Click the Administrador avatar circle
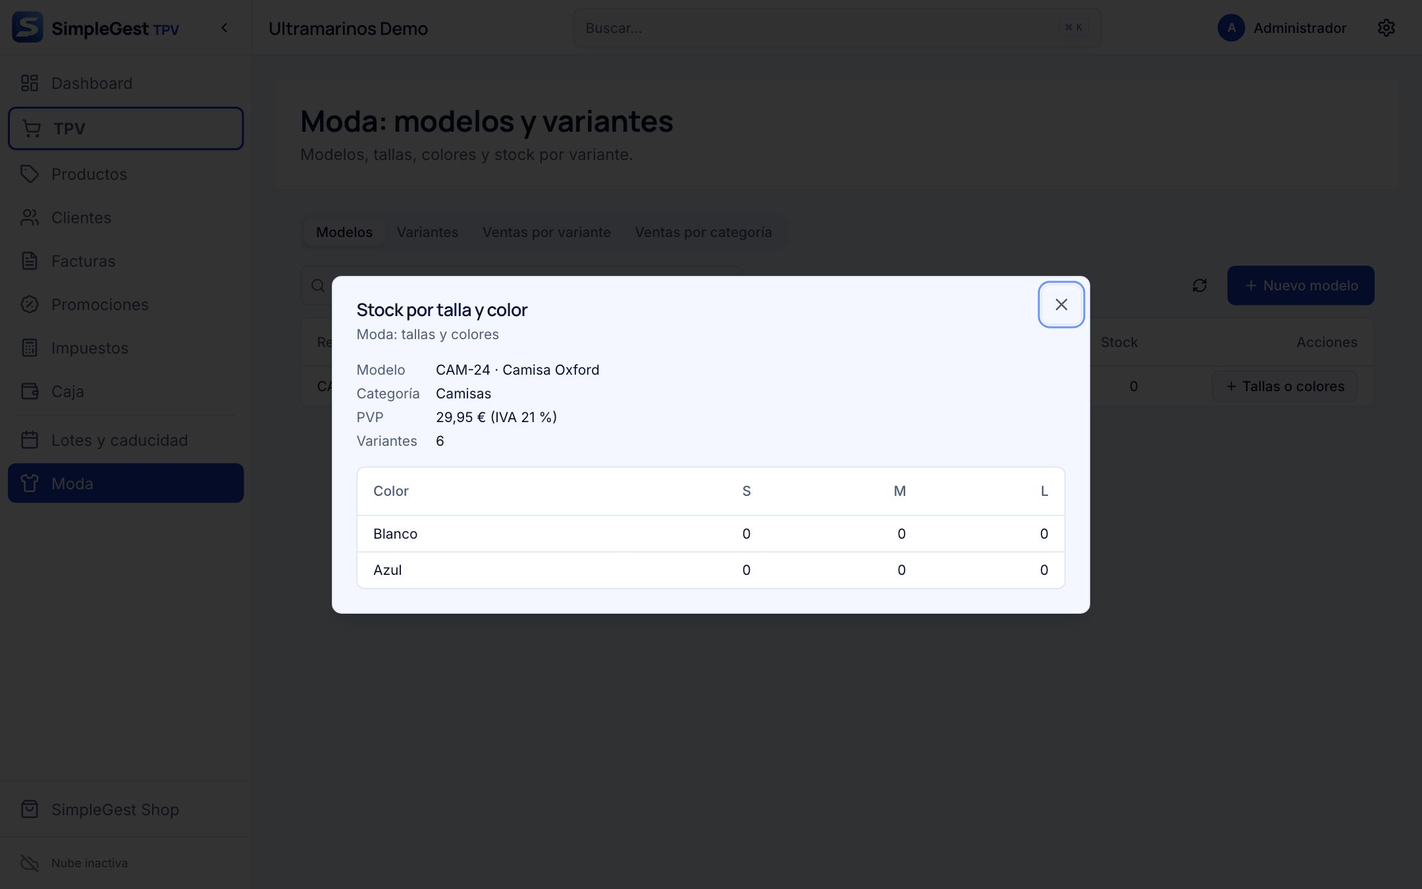Screen dimensions: 1422x889 pyautogui.click(x=1231, y=28)
